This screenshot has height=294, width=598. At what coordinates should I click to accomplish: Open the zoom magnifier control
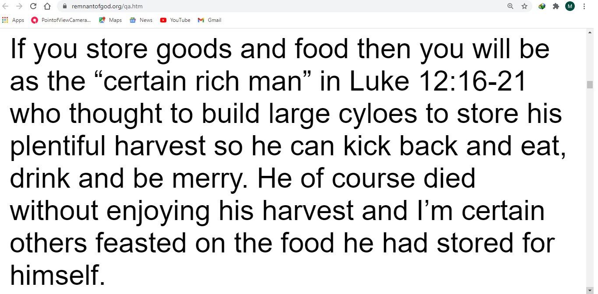(510, 6)
